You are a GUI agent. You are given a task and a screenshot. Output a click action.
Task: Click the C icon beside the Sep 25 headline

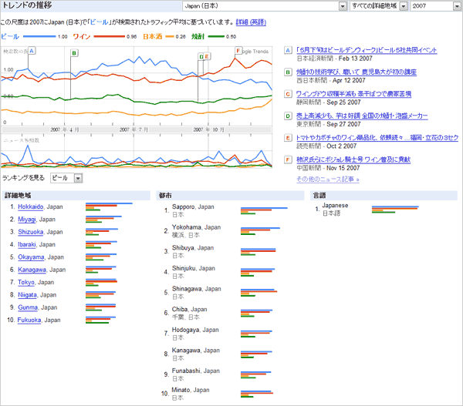[288, 94]
